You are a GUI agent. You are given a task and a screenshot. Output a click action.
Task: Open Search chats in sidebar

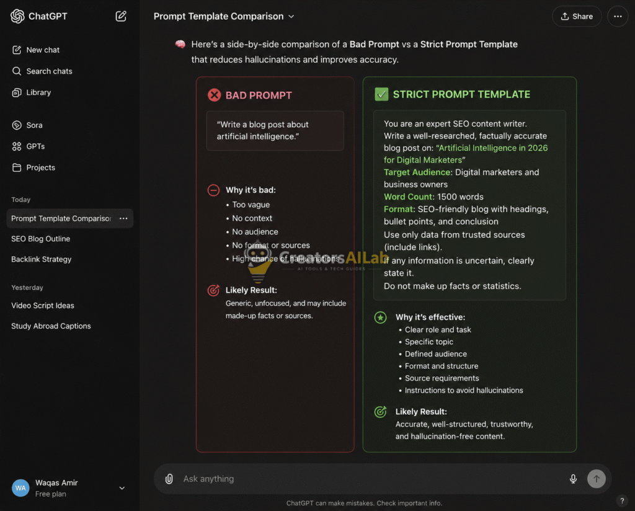coord(42,71)
